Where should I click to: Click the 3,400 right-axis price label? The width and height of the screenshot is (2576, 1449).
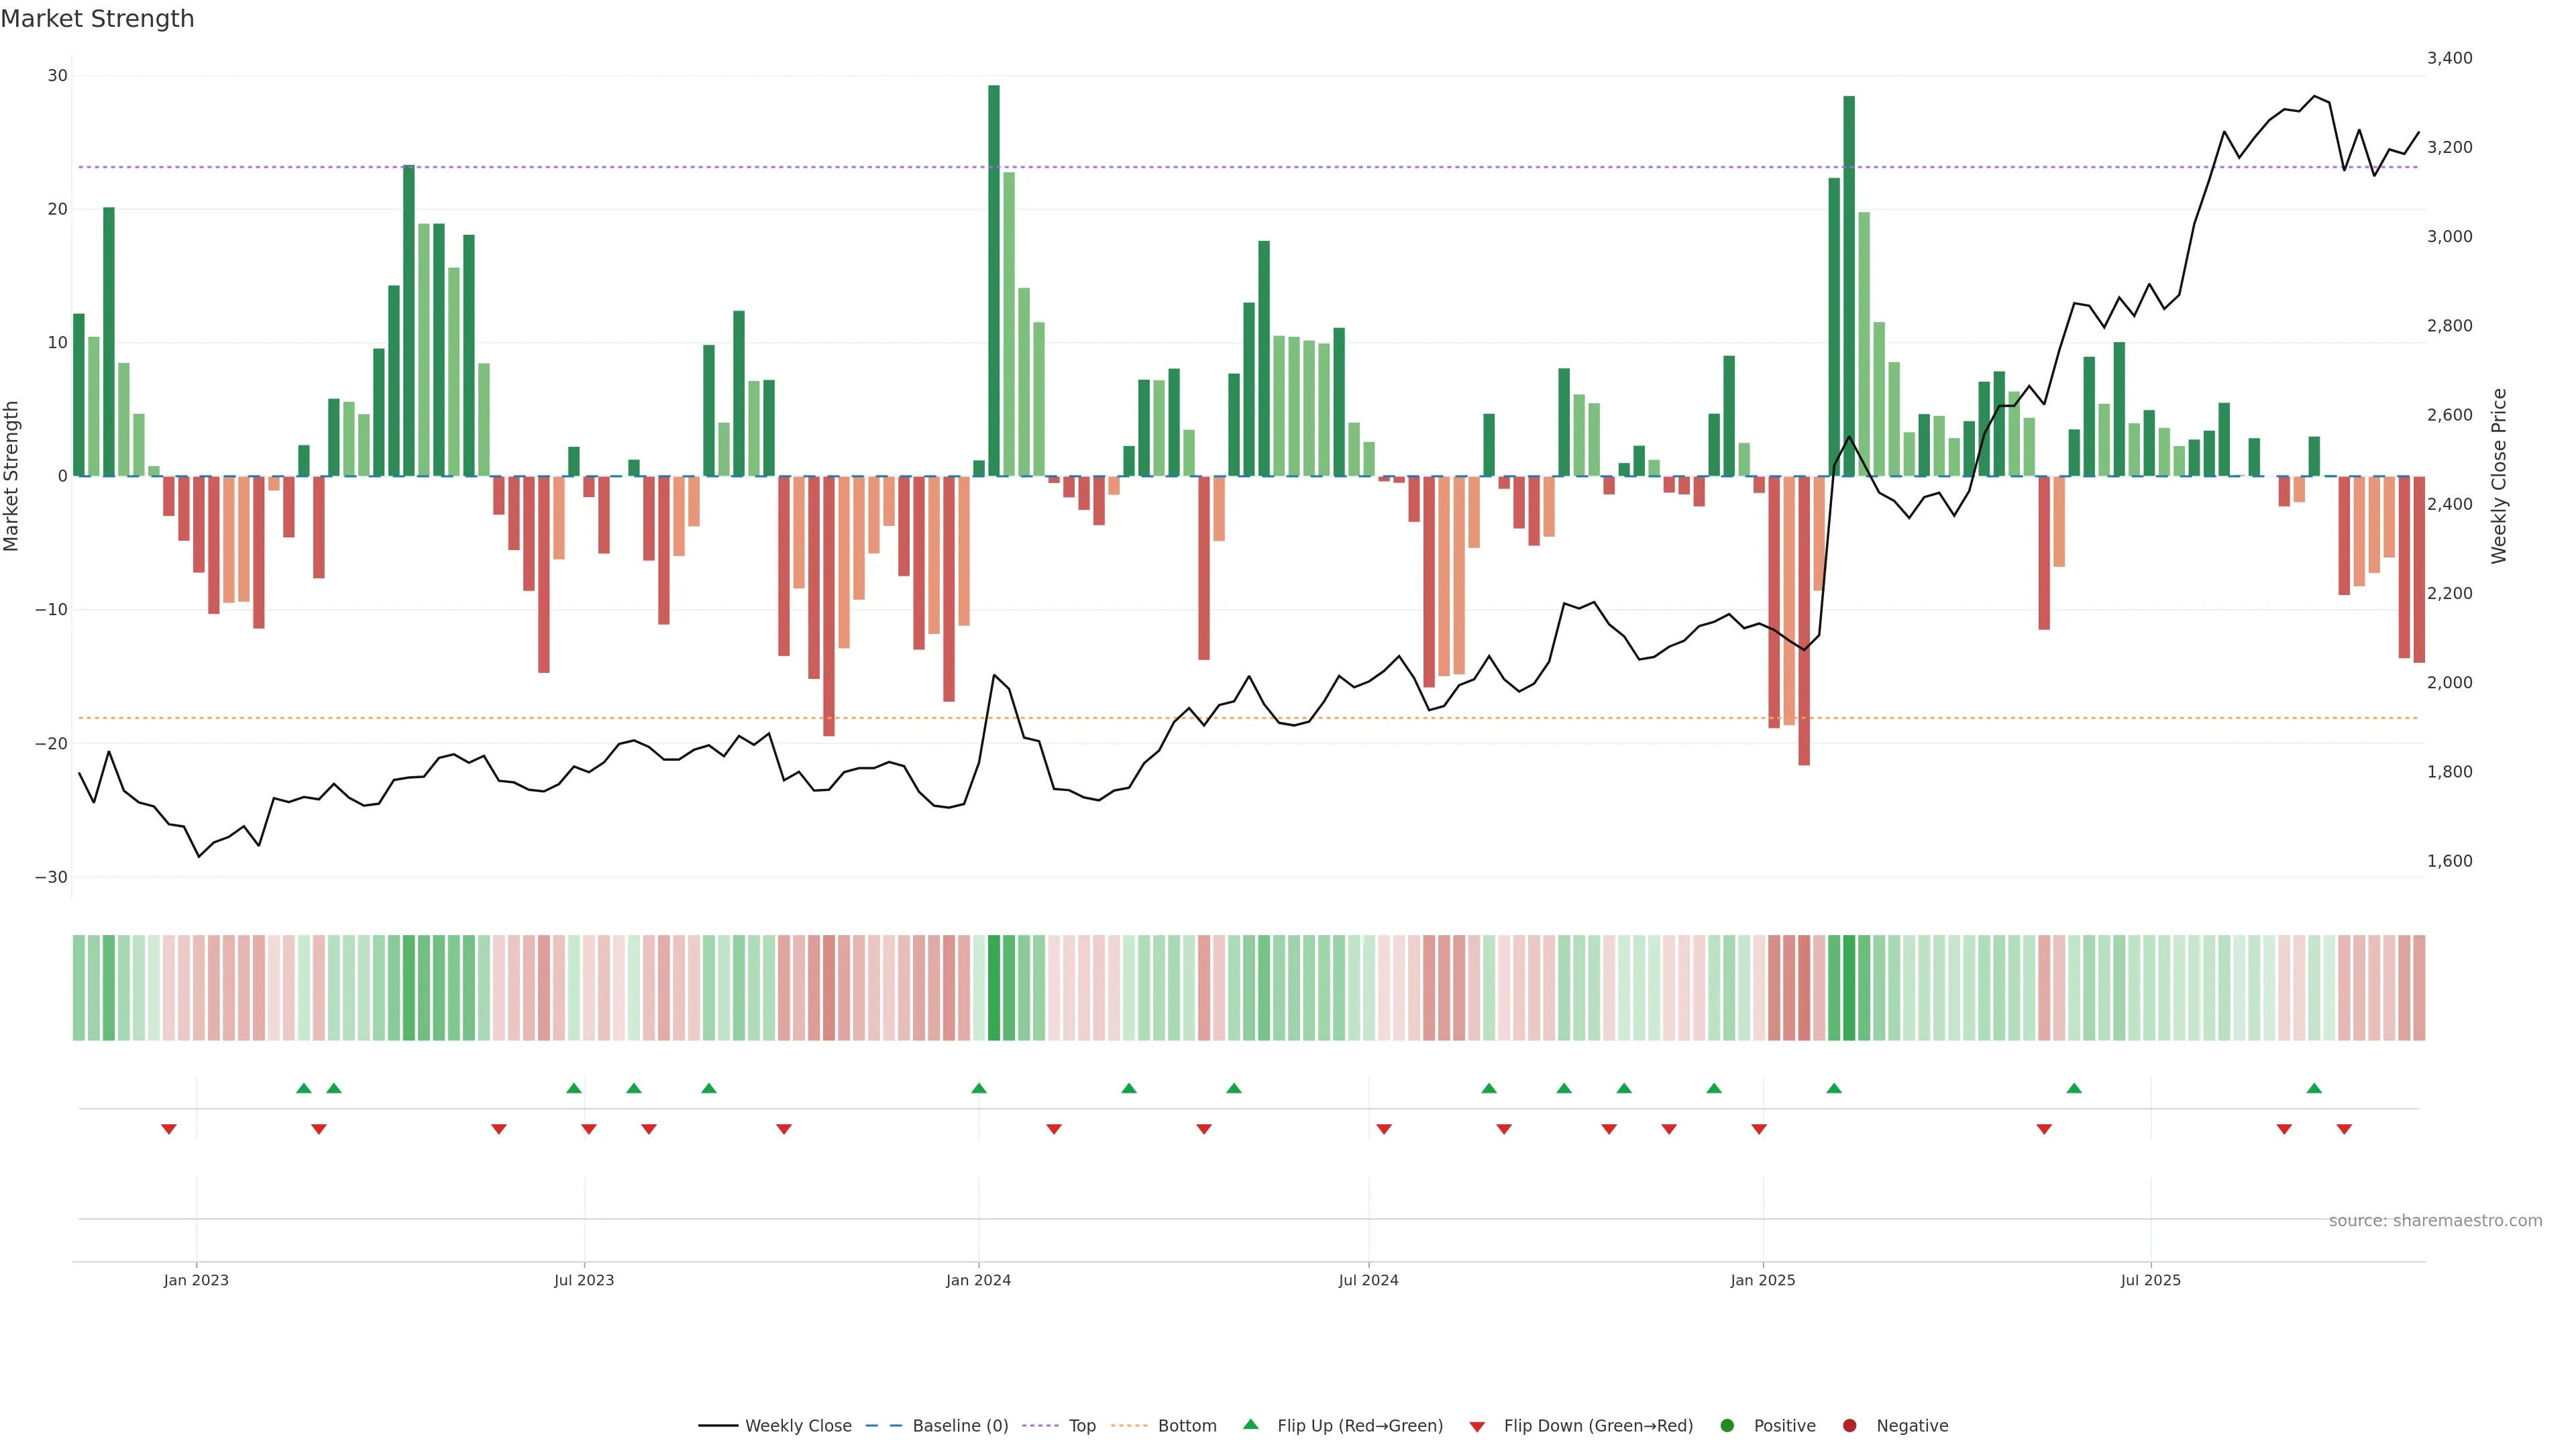click(x=2449, y=58)
